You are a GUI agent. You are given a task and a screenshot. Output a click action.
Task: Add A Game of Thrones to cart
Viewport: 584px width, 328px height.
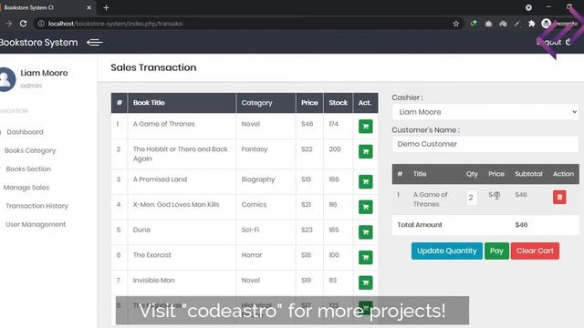tap(365, 127)
